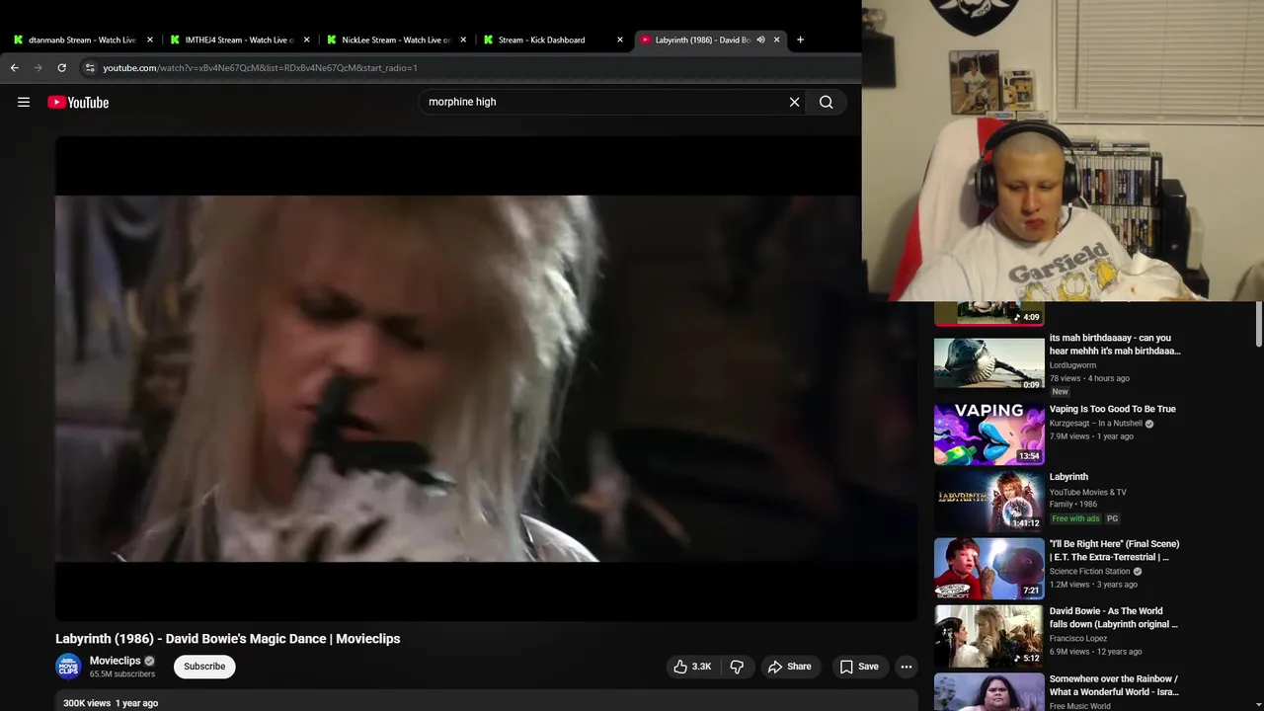The image size is (1264, 711).
Task: Close the dtanmanb Stream tab
Action: (x=150, y=39)
